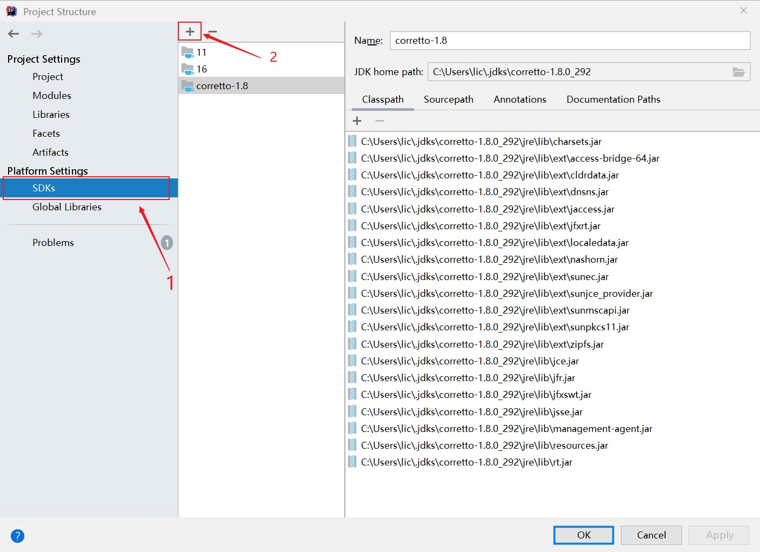
Task: Browse JDK home path folder icon
Action: (x=738, y=72)
